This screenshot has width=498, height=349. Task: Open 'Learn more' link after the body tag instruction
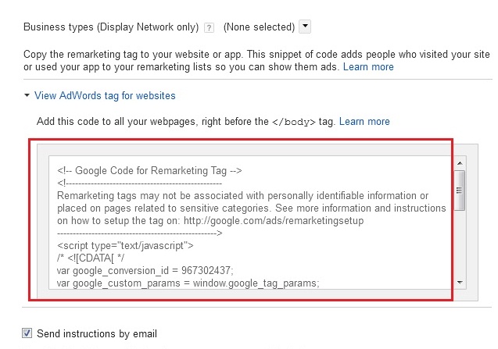click(364, 122)
